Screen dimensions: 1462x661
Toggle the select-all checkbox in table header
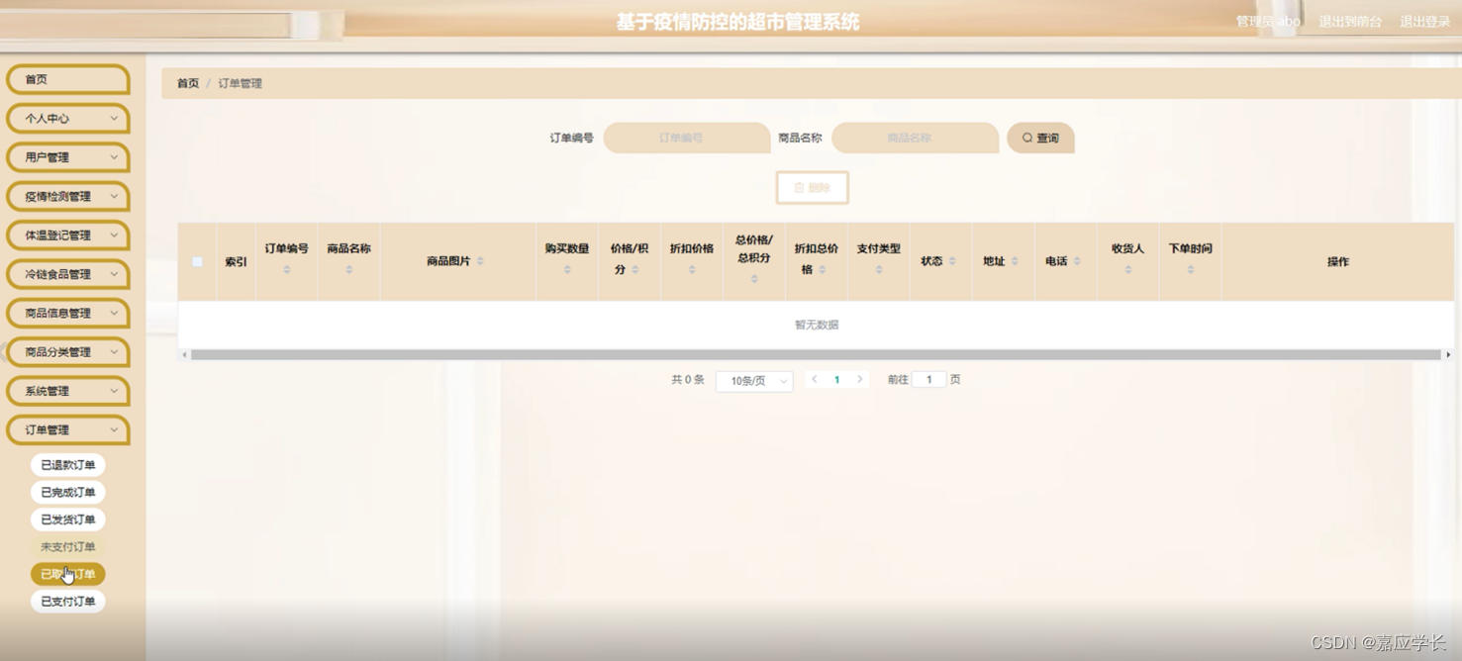tap(198, 262)
